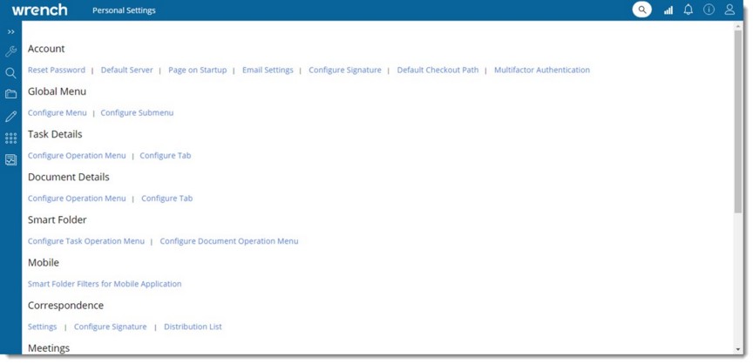Click the white search pill in header
Viewport: 753px width, 364px height.
tap(641, 10)
